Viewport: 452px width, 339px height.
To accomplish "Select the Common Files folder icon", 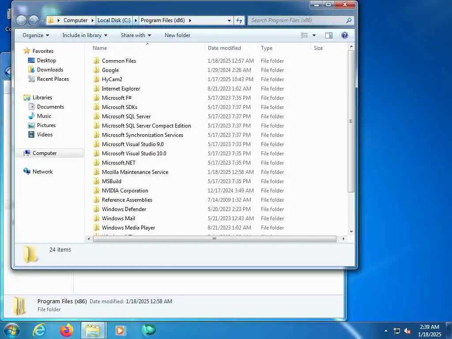I will [x=97, y=60].
